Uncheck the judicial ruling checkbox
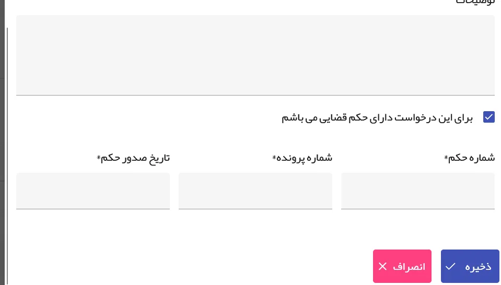 pyautogui.click(x=489, y=117)
